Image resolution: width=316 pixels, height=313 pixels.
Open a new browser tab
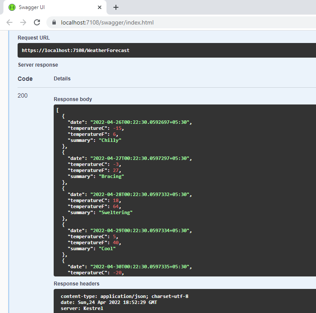coord(115,7)
